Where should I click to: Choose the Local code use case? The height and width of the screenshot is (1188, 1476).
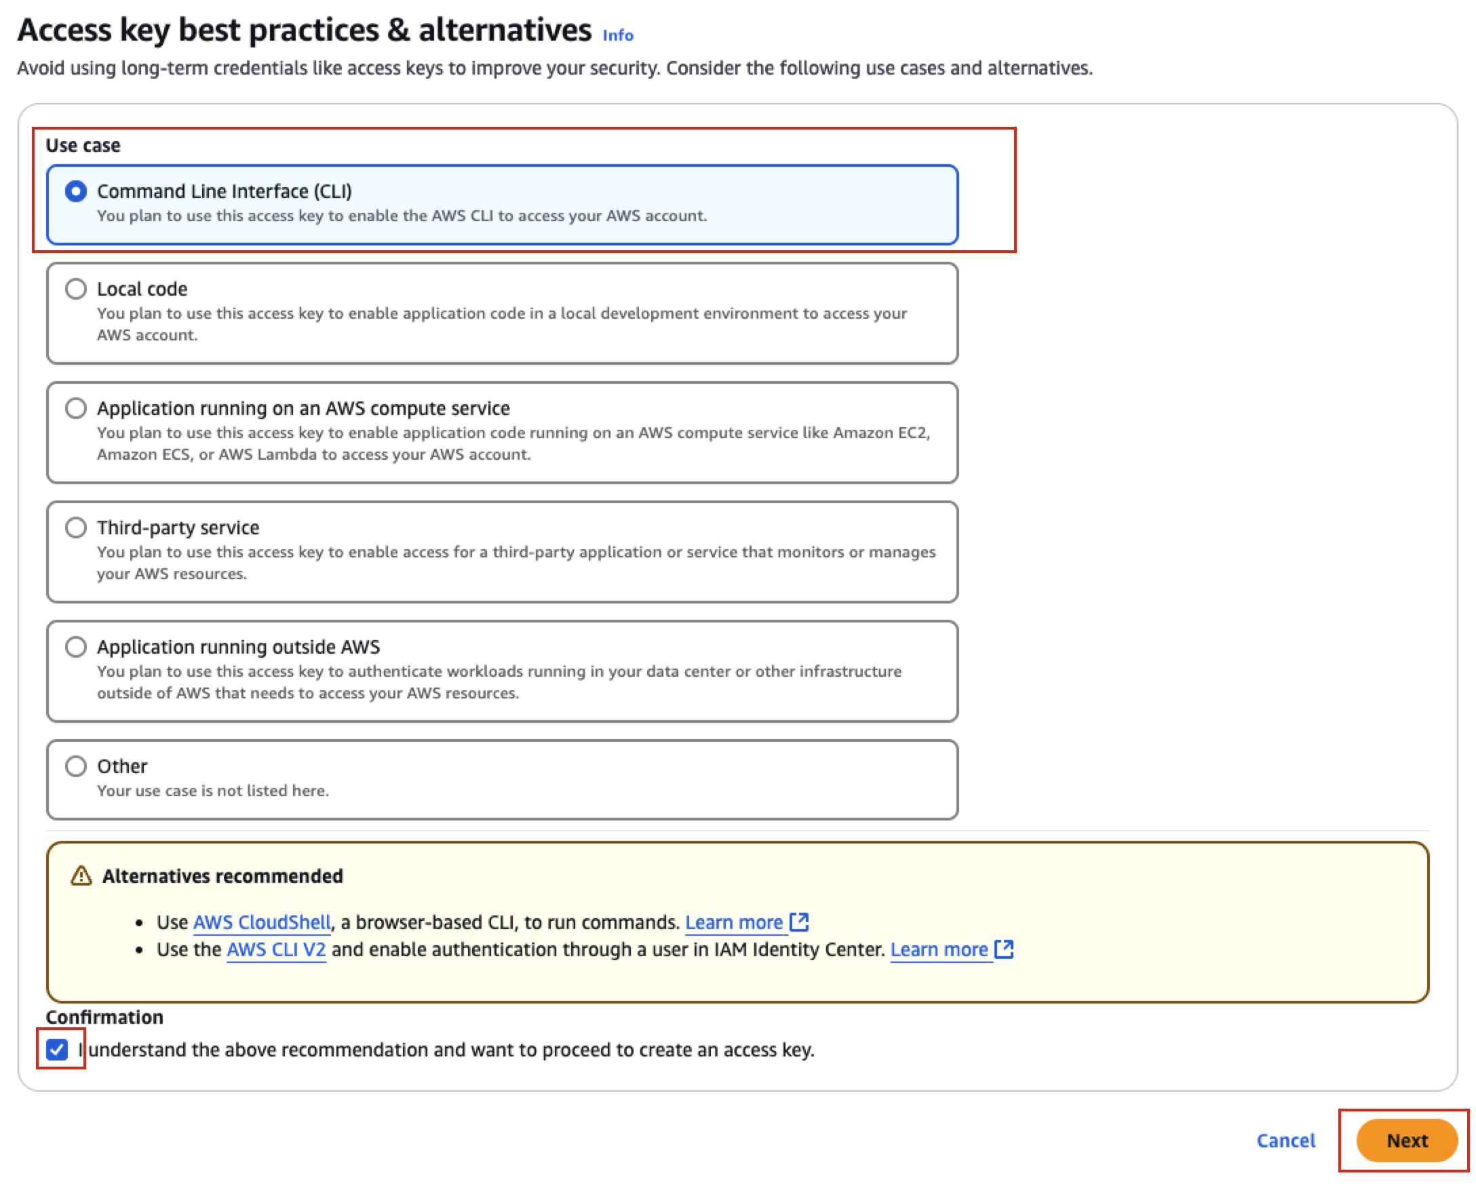pyautogui.click(x=76, y=289)
